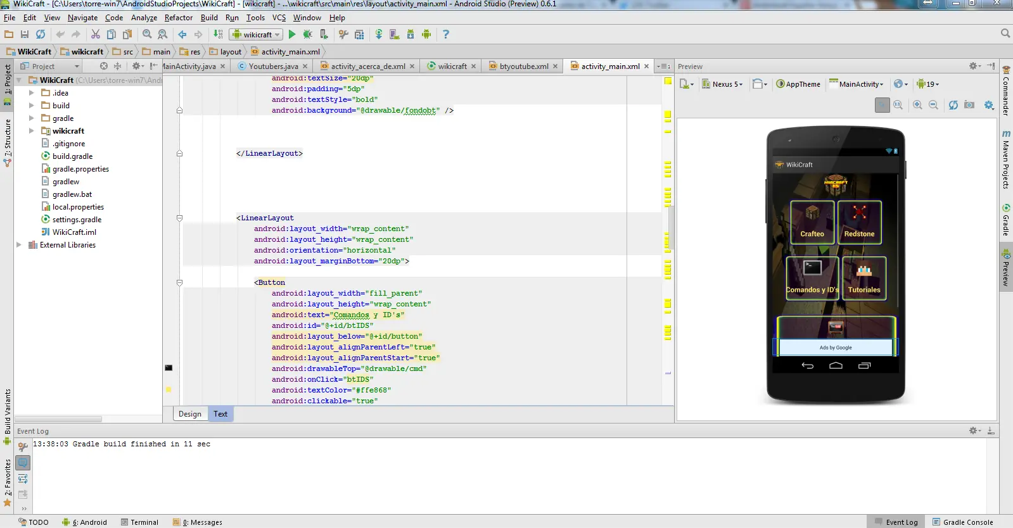Viewport: 1013px width, 528px height.
Task: Click the Help question mark icon
Action: [446, 34]
